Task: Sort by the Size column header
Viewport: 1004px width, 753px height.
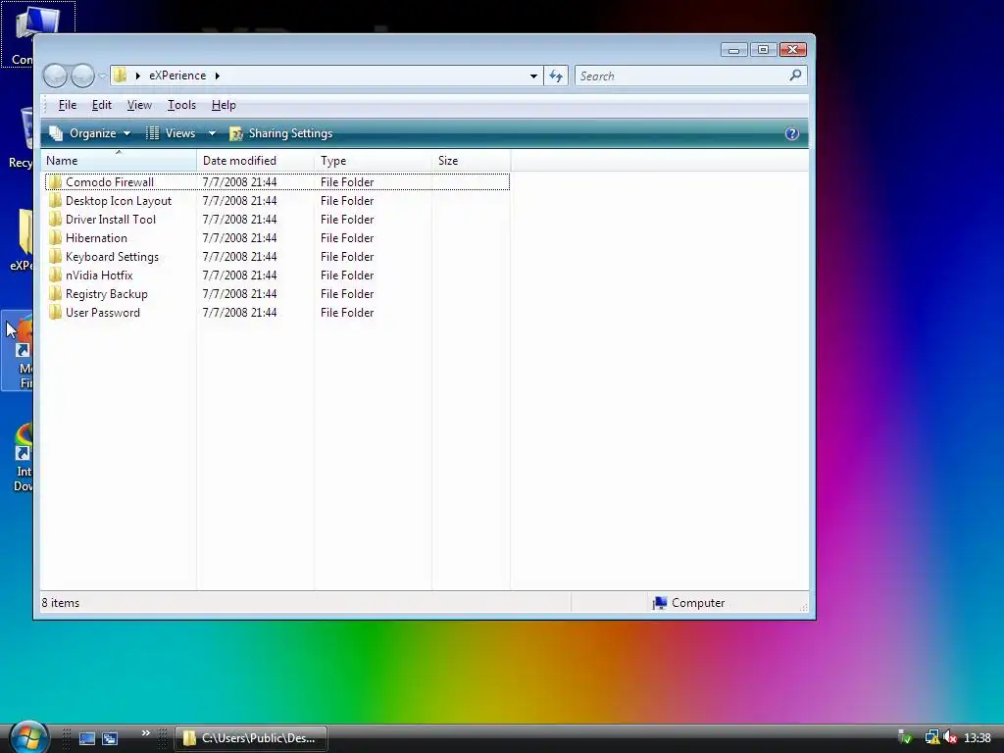Action: pos(472,161)
